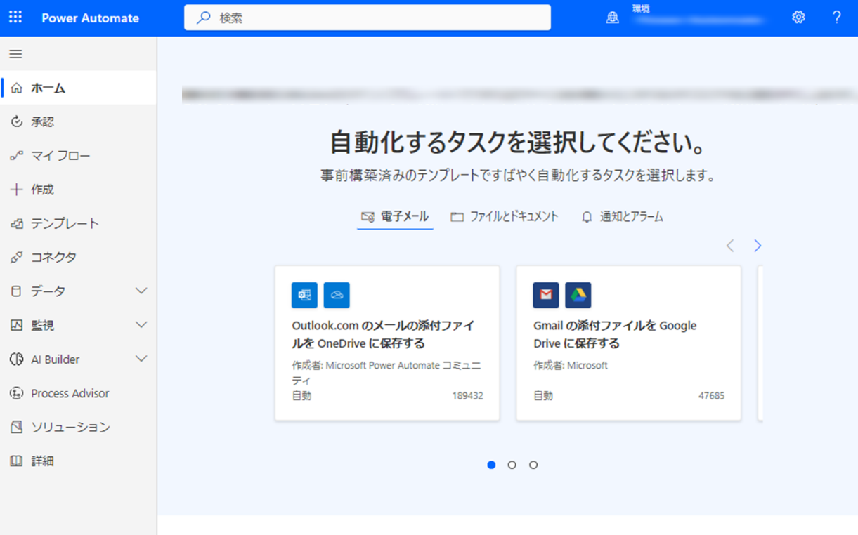Show previous templates with the left arrow
The width and height of the screenshot is (858, 535).
(730, 246)
